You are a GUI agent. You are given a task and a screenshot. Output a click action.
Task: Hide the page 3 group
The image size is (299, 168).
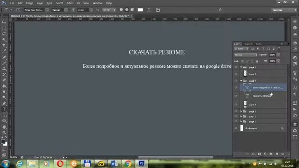(236, 111)
